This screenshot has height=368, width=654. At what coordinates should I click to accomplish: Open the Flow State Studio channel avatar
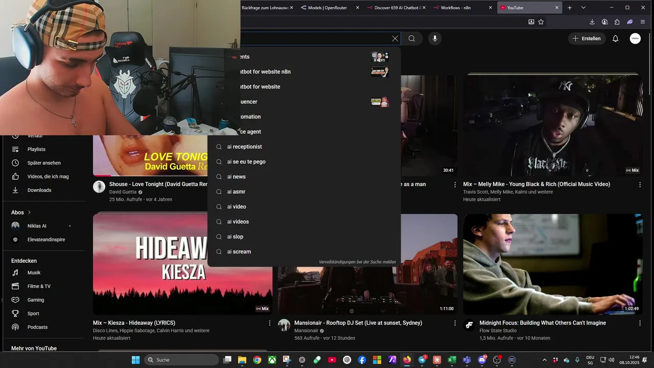(470, 325)
